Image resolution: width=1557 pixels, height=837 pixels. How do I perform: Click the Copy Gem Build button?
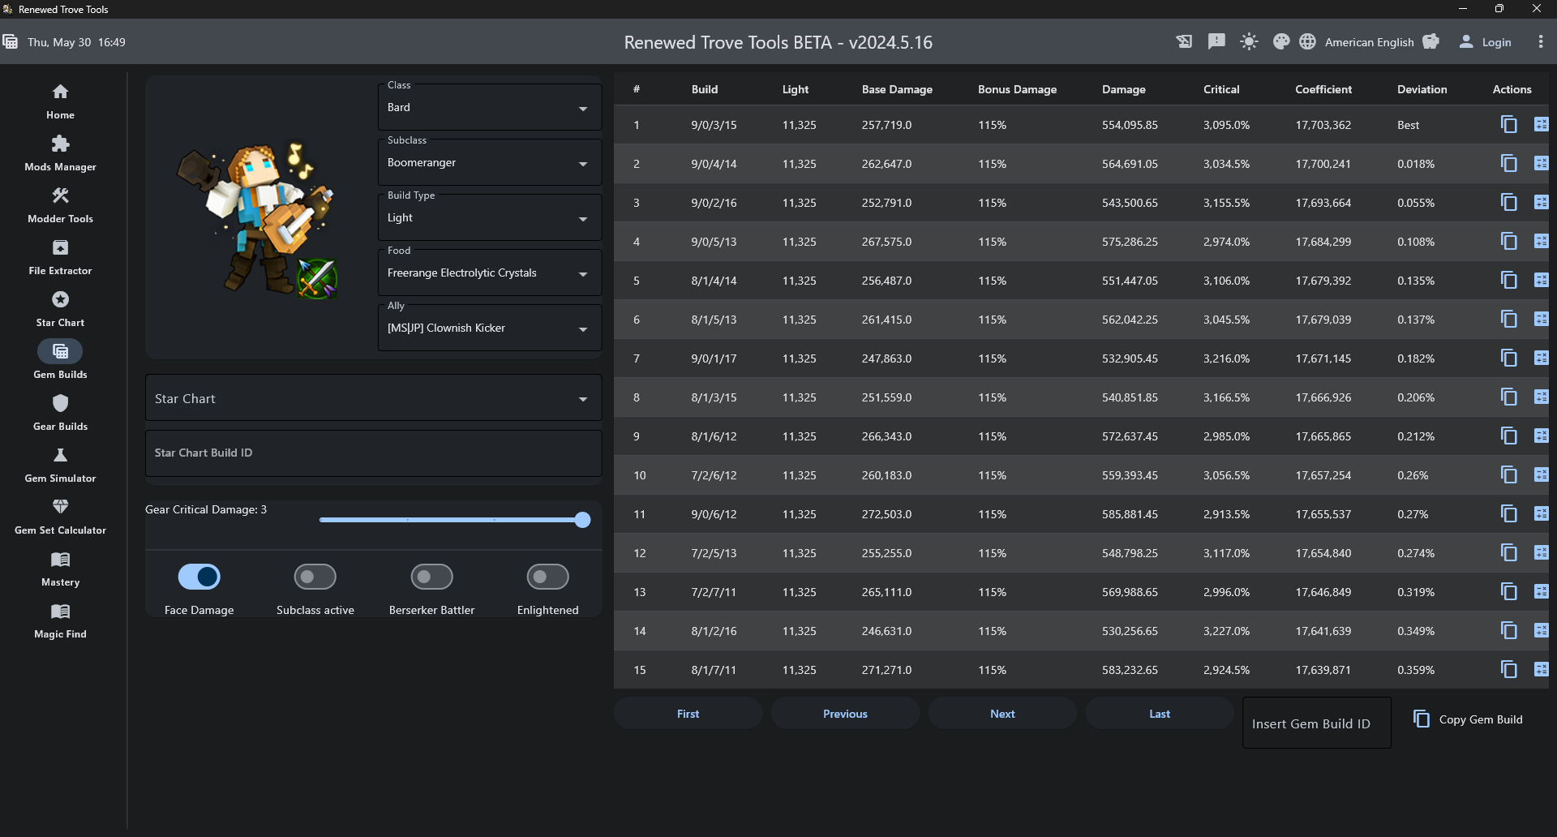[1469, 719]
